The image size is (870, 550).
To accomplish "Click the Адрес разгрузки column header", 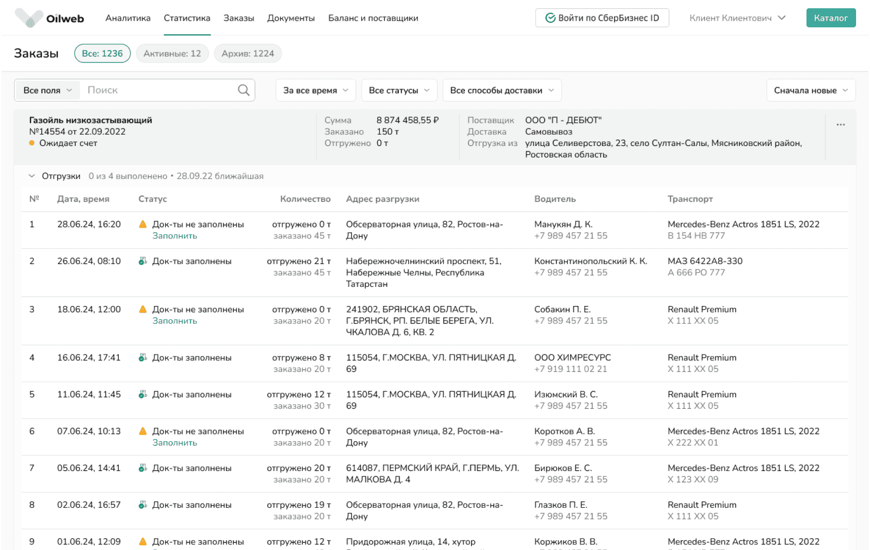I will point(382,199).
